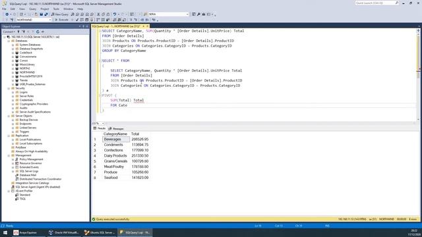Expand the NORTHWND database node

click(13, 72)
